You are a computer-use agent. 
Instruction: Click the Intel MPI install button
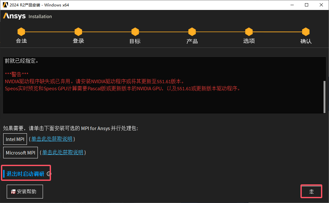(x=15, y=139)
